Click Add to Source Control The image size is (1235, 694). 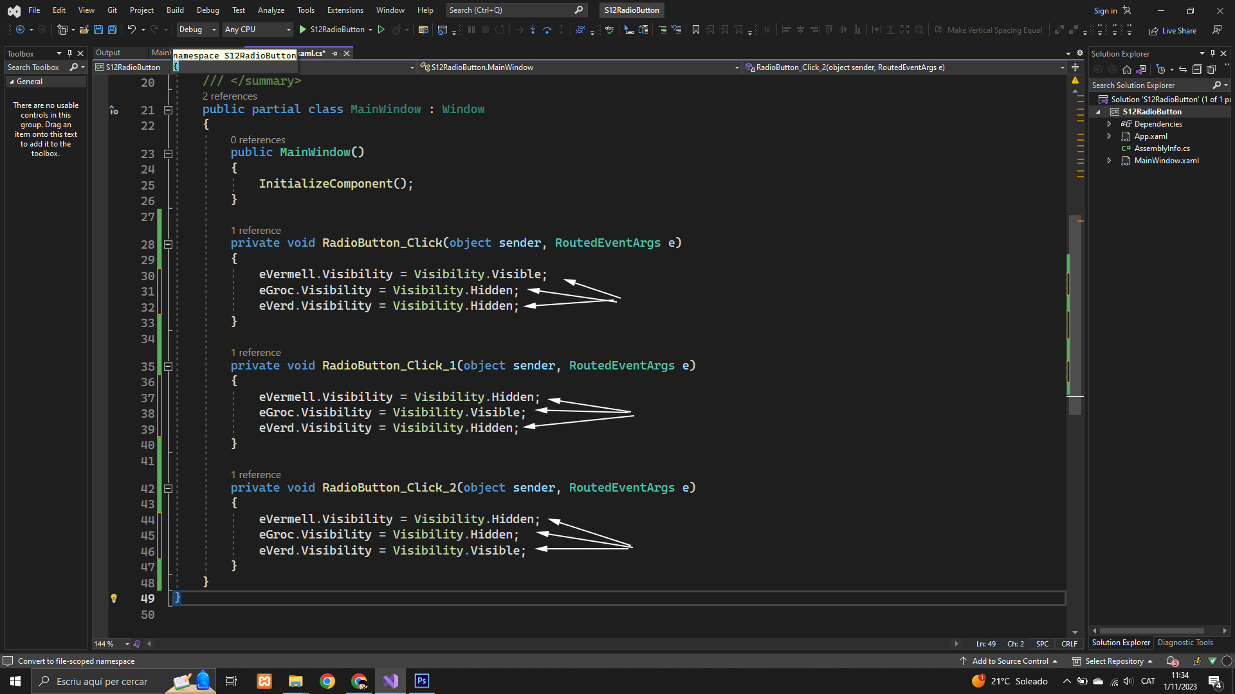(1009, 661)
